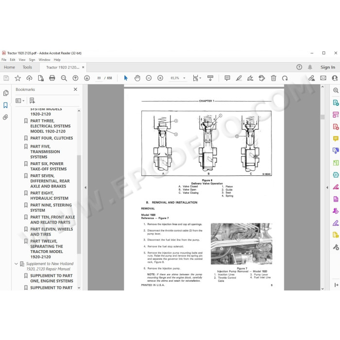The image size is (340, 340).
Task: Select the Highlight text pen
Action: (239, 78)
